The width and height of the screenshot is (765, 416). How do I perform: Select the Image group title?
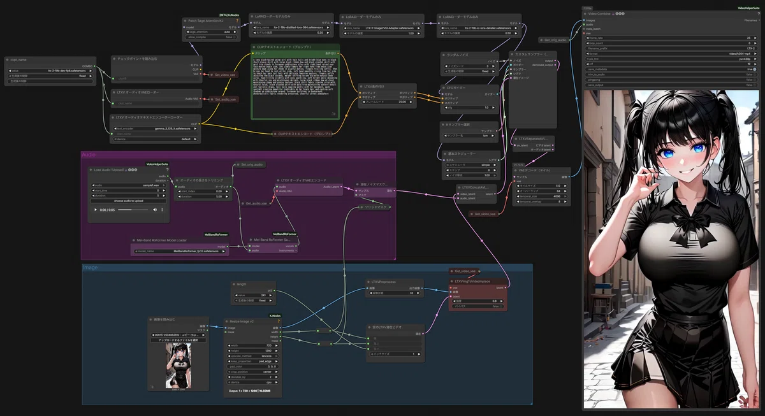[x=90, y=268]
